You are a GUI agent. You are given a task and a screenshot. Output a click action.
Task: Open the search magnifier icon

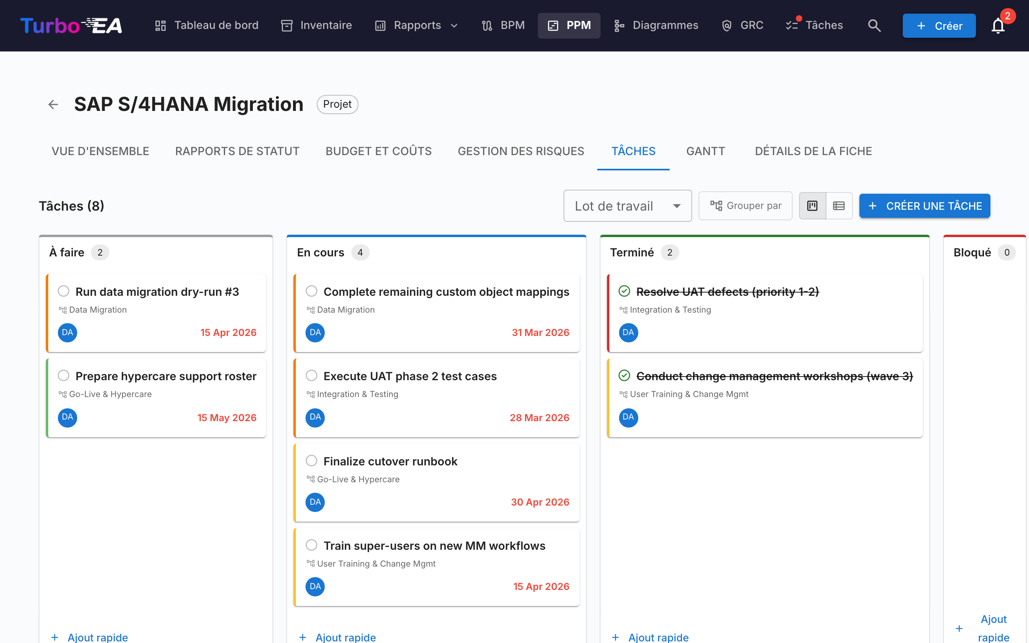pos(874,25)
